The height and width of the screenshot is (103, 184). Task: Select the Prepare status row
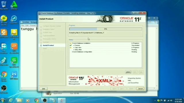[106, 45]
